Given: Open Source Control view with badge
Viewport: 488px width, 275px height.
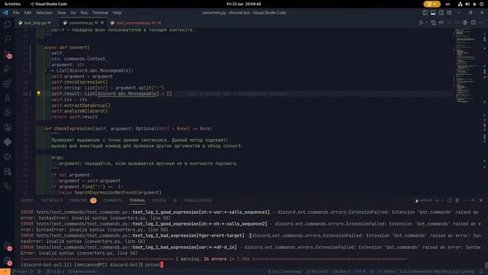Looking at the screenshot, I should [8, 53].
